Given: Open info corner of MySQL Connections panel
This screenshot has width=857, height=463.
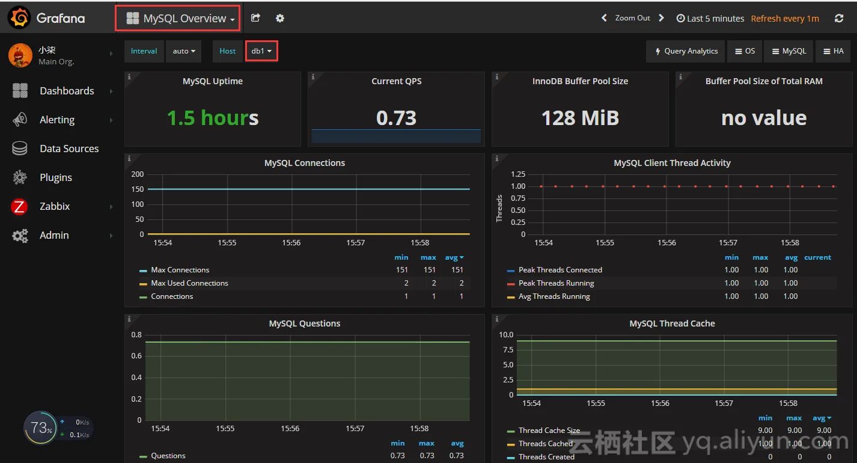Looking at the screenshot, I should coord(129,158).
